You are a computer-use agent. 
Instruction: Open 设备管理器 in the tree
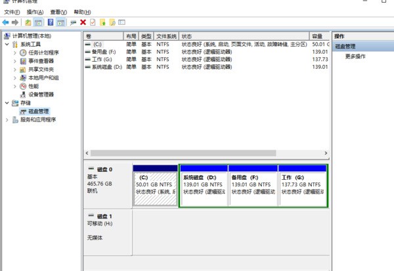(41, 94)
